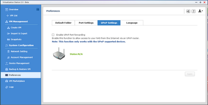This screenshot has width=208, height=105.
Task: Click the System Configuration section header
Action: click(x=21, y=45)
